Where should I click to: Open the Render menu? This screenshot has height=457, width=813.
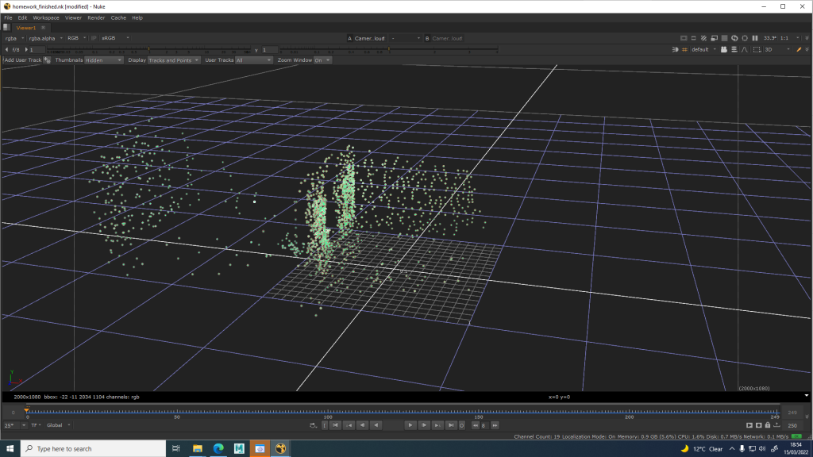click(x=96, y=17)
